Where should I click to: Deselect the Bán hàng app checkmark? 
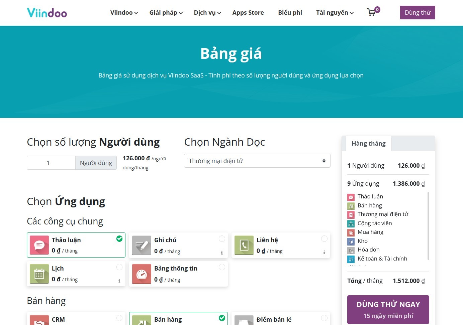click(x=222, y=318)
